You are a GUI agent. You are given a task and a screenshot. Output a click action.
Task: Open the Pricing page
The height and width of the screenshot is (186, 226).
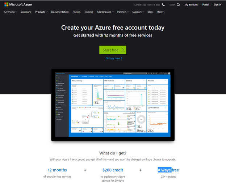coord(76,12)
